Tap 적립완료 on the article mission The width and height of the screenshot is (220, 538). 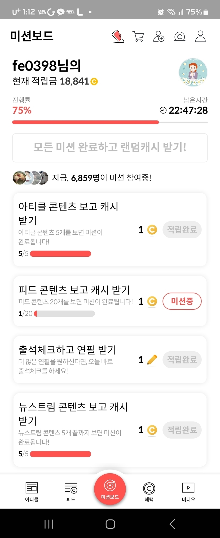pos(182,230)
